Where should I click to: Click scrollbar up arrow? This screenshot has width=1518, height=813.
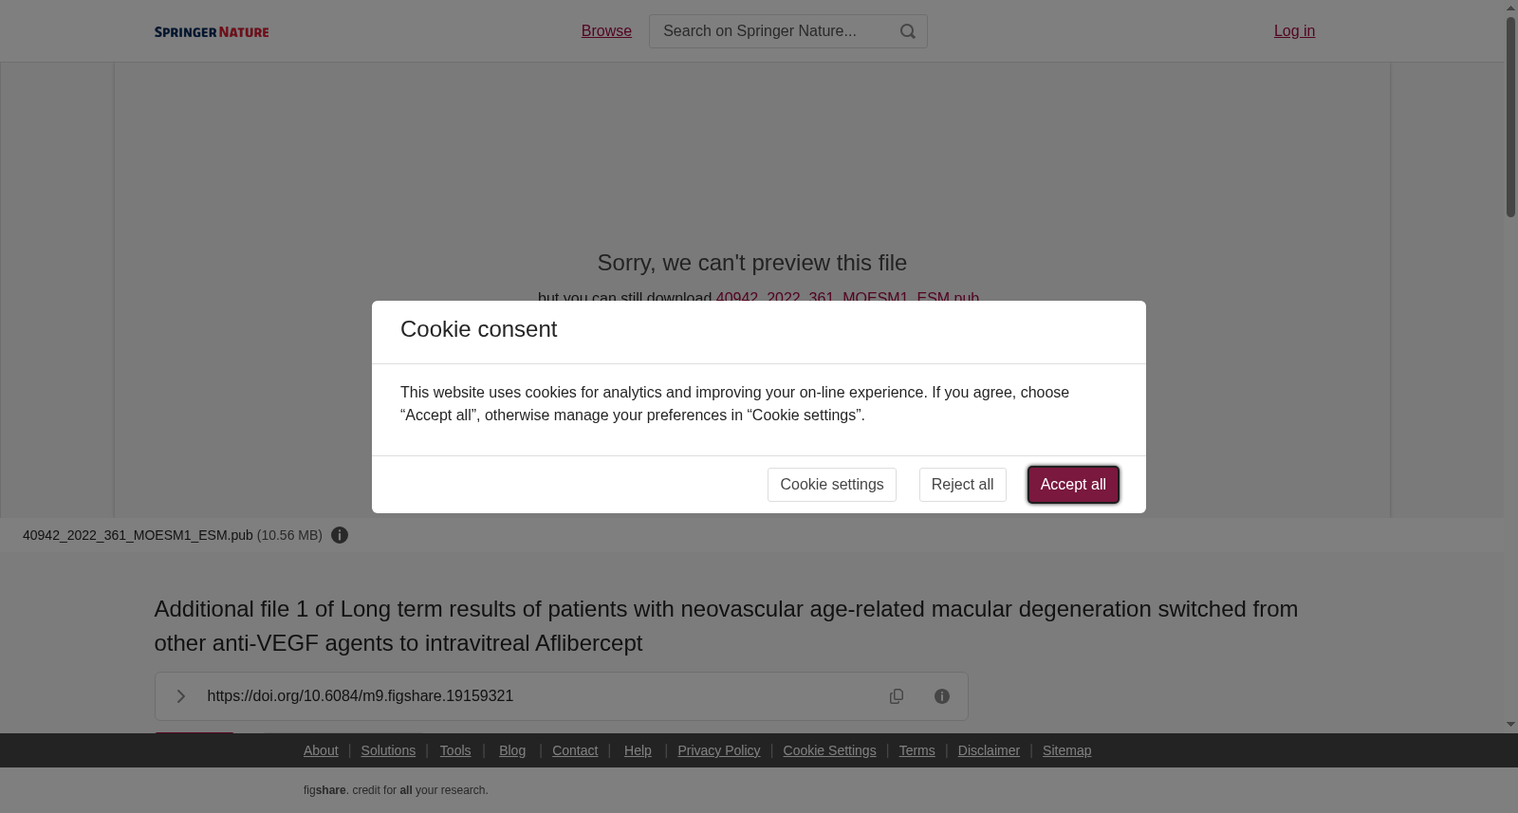click(1510, 8)
